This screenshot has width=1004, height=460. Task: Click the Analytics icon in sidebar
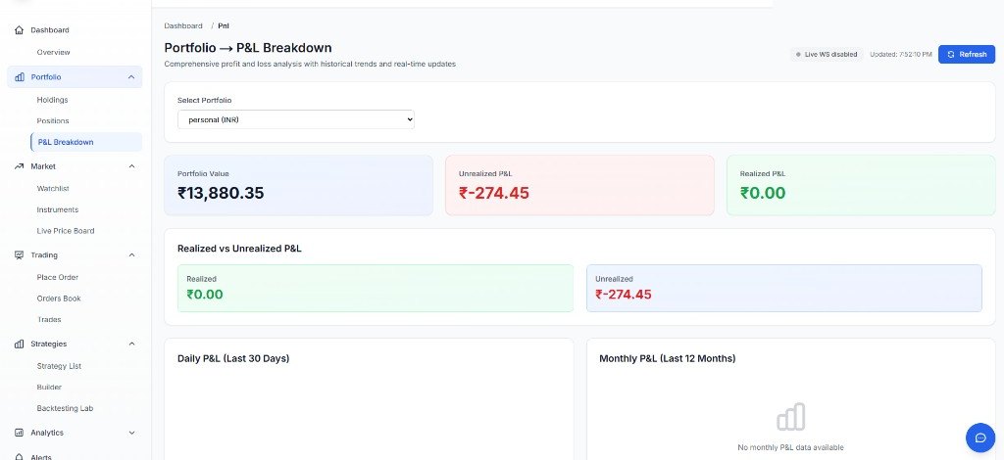point(20,433)
